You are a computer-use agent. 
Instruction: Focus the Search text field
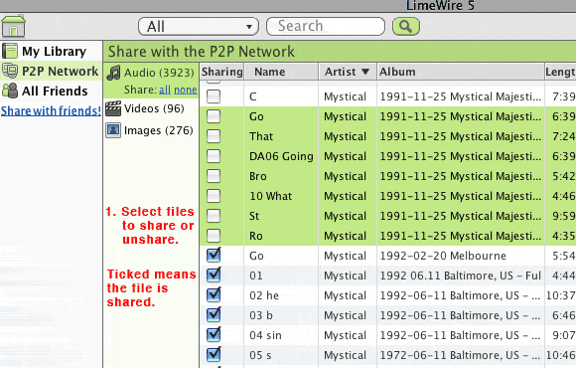[x=326, y=26]
